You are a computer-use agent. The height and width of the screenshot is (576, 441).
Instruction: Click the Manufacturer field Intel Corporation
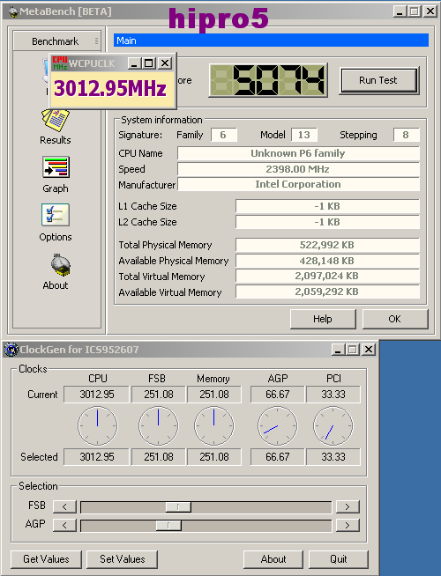pyautogui.click(x=298, y=184)
